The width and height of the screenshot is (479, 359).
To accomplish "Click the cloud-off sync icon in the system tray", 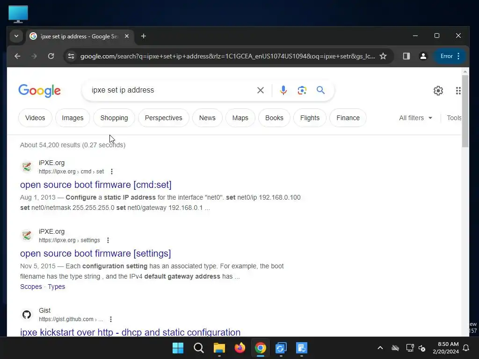I will 395,348.
